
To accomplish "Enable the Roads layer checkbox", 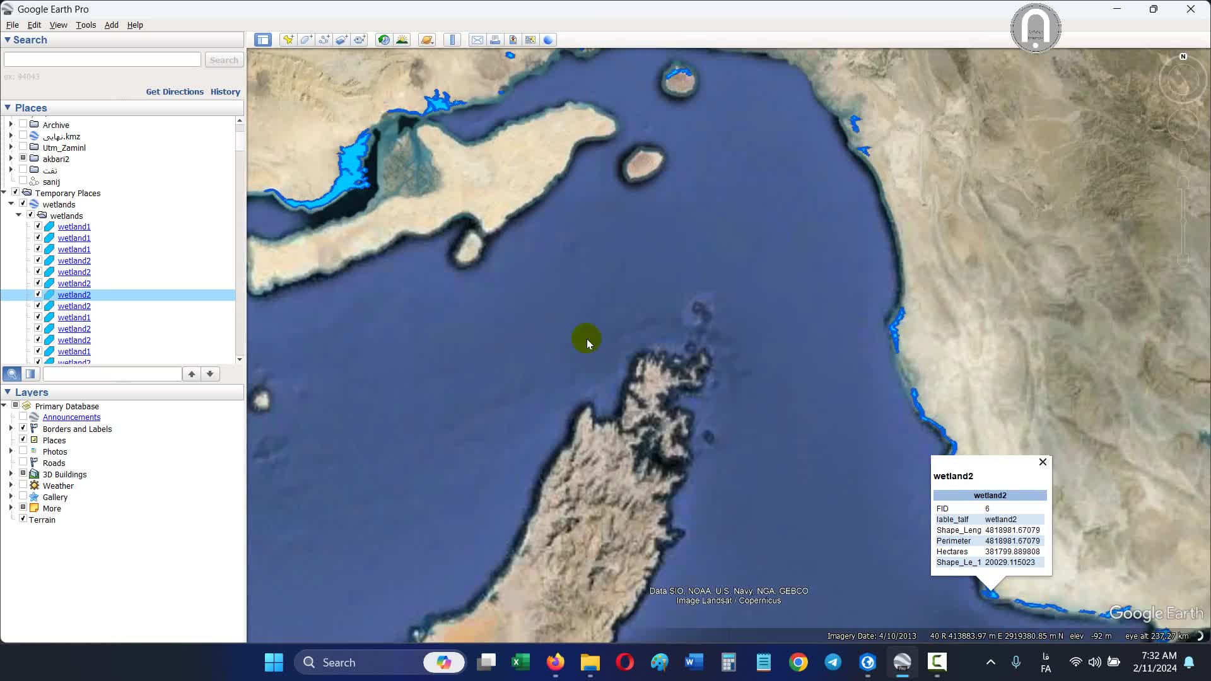I will (23, 462).
